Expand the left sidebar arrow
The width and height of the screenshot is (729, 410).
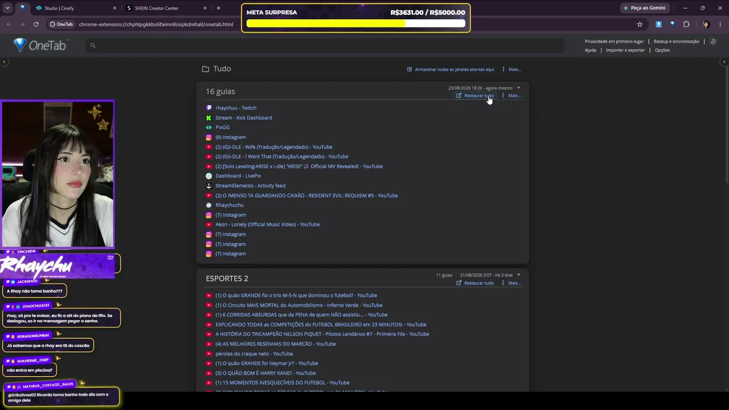click(4, 61)
